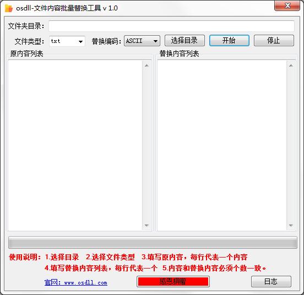Click the osdll folder icon in title bar

(8, 8)
